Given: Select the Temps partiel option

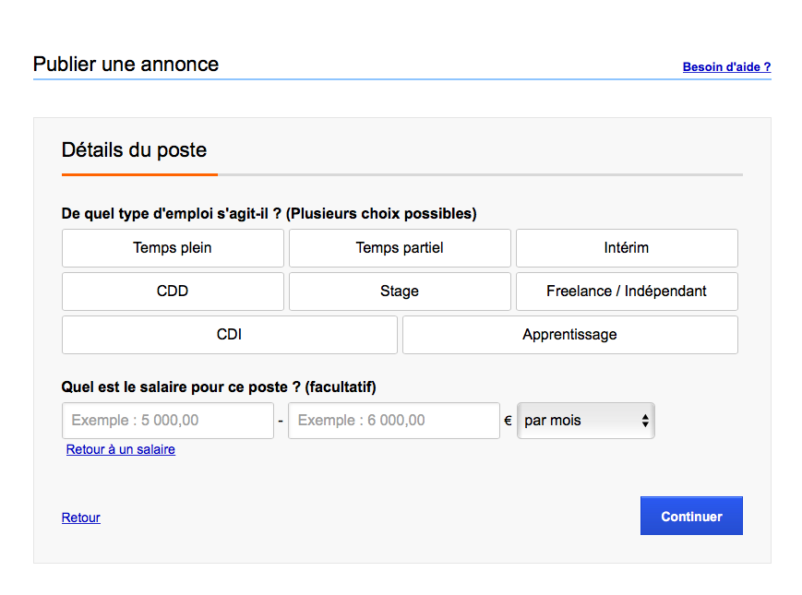Looking at the screenshot, I should point(400,248).
